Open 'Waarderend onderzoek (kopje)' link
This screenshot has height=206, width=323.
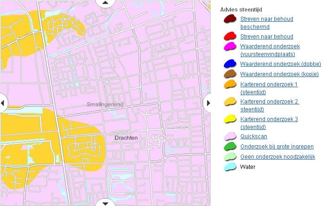(279, 74)
